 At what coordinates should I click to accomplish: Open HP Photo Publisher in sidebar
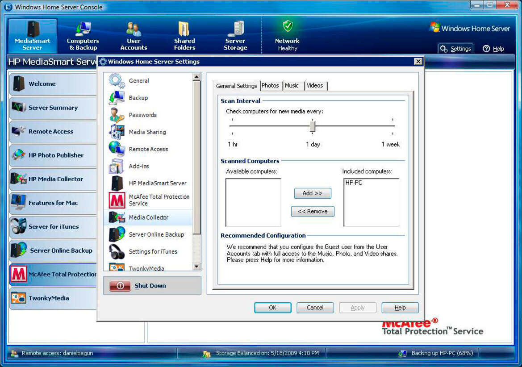[53, 155]
